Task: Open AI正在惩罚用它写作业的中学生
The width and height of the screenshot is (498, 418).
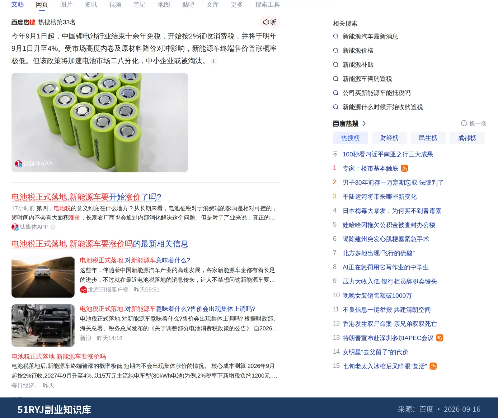Action: click(x=386, y=267)
